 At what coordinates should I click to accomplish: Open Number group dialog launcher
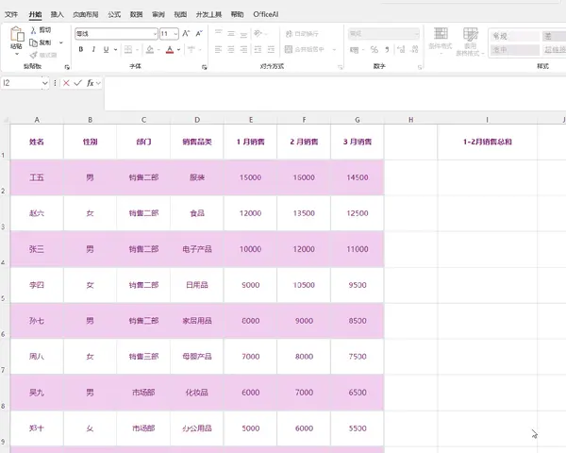coord(420,67)
